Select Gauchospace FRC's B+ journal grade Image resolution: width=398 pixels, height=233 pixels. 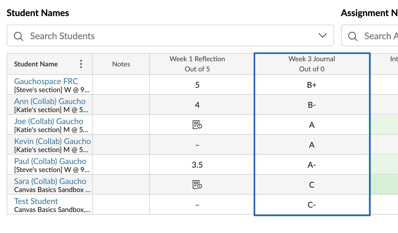[312, 85]
